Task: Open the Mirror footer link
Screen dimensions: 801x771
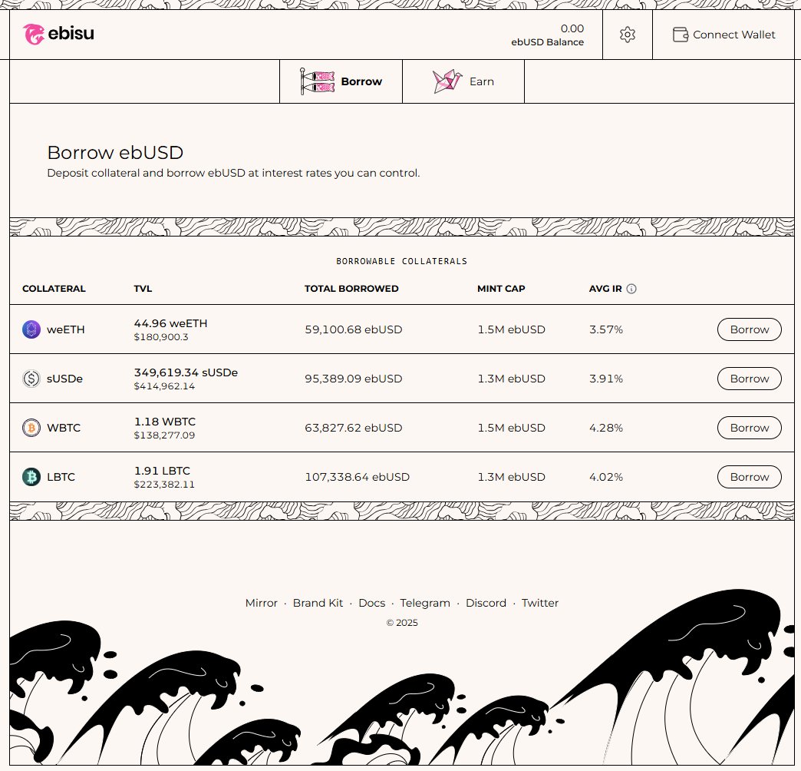Action: [261, 603]
